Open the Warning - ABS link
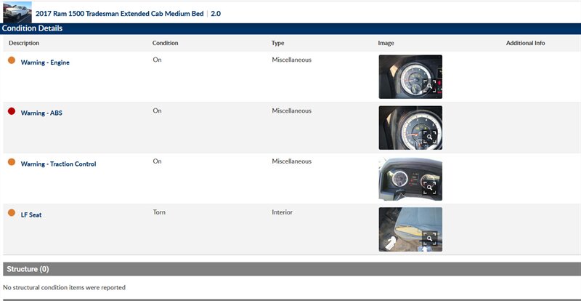Screen dimensions: 581x301 (41, 113)
